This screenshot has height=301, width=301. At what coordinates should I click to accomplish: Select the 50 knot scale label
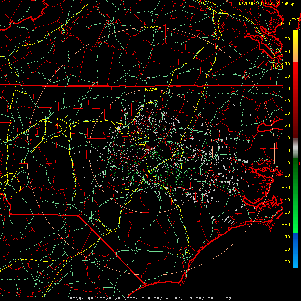tap(287, 89)
